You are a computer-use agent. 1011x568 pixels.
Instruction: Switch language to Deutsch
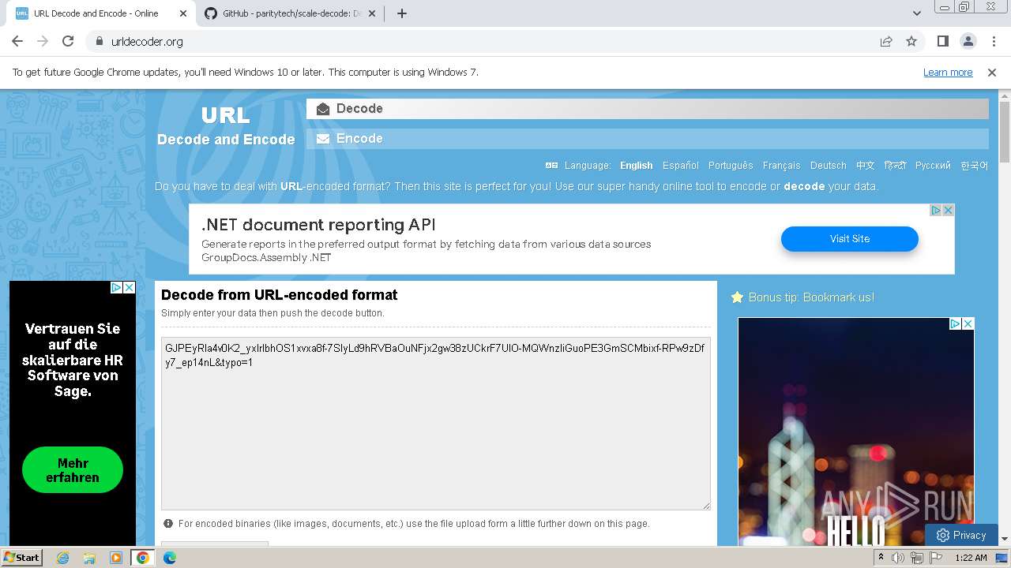[x=829, y=166]
